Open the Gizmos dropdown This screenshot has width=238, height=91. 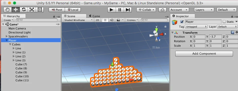[132, 20]
